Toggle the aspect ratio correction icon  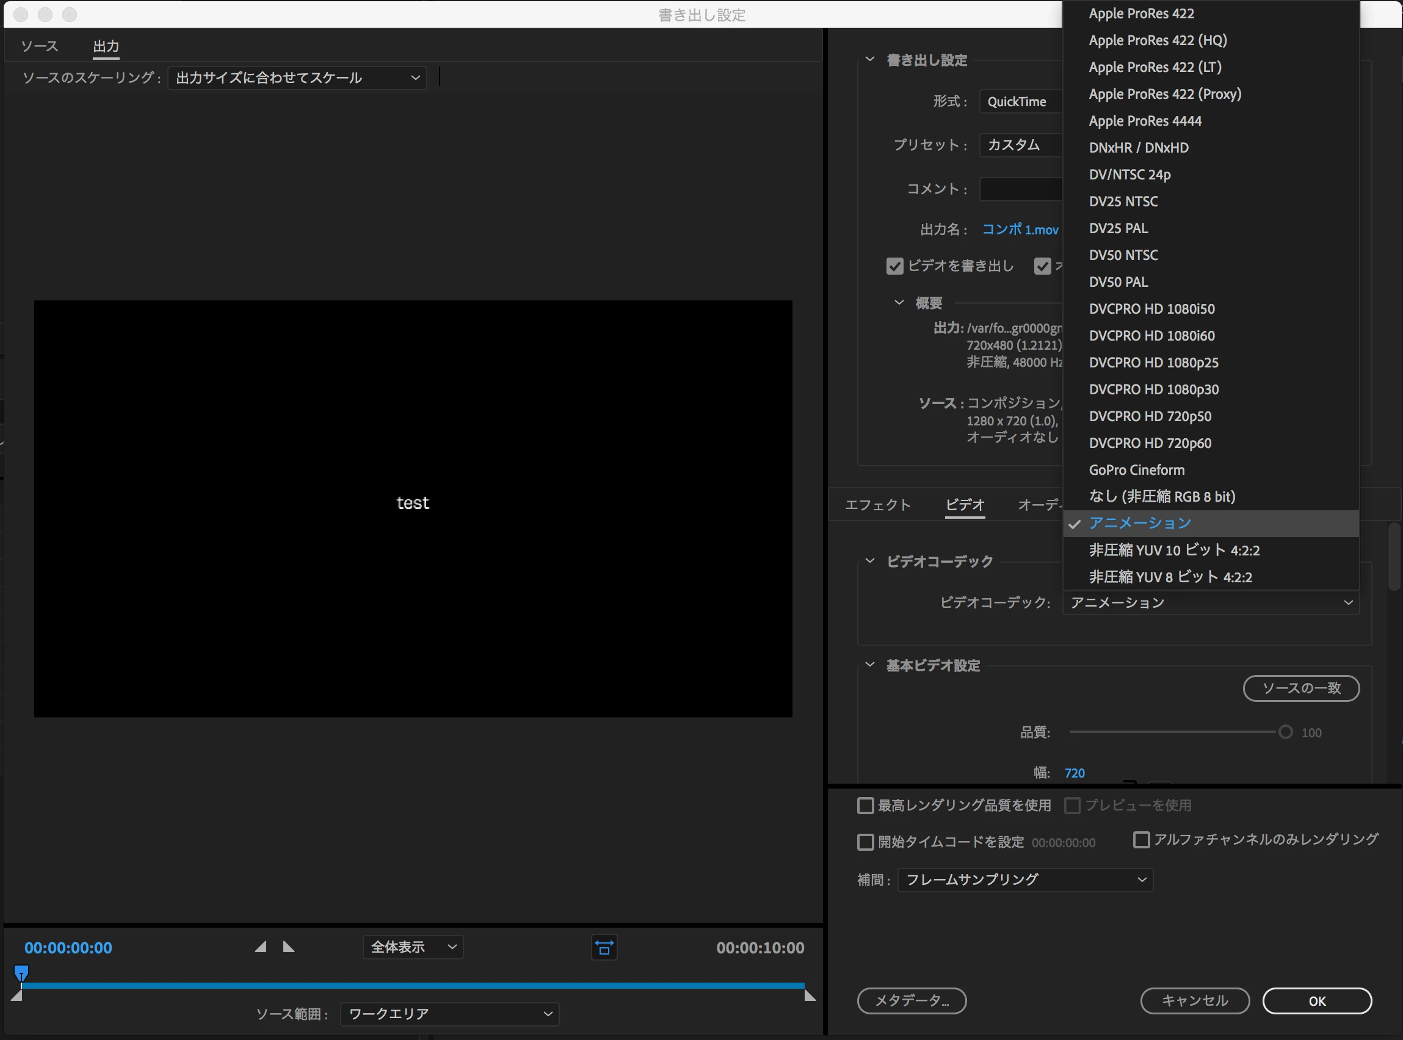click(x=604, y=947)
